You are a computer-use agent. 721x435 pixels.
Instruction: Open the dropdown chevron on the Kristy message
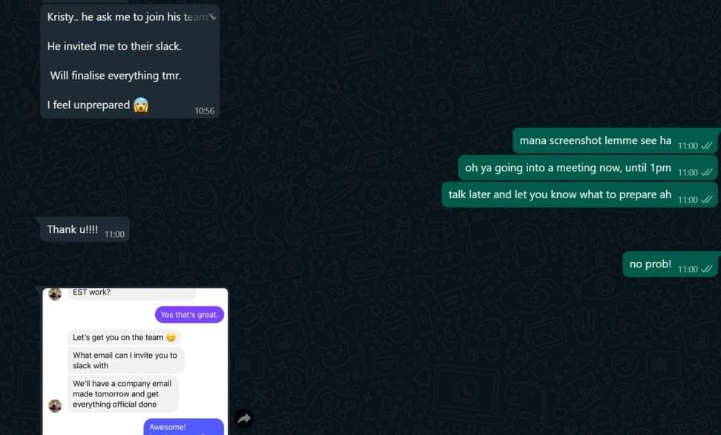tap(212, 16)
